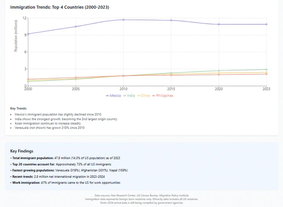Click the Venezuela (not shown) 318% bullet
The width and height of the screenshot is (283, 207).
50,128
